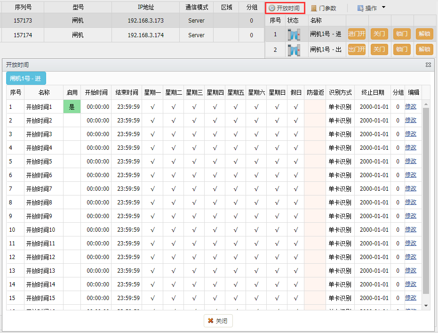Screen dimensions: 438x333
Task: Toggle 假日 checkmark for 开放时间3
Action: pos(295,134)
